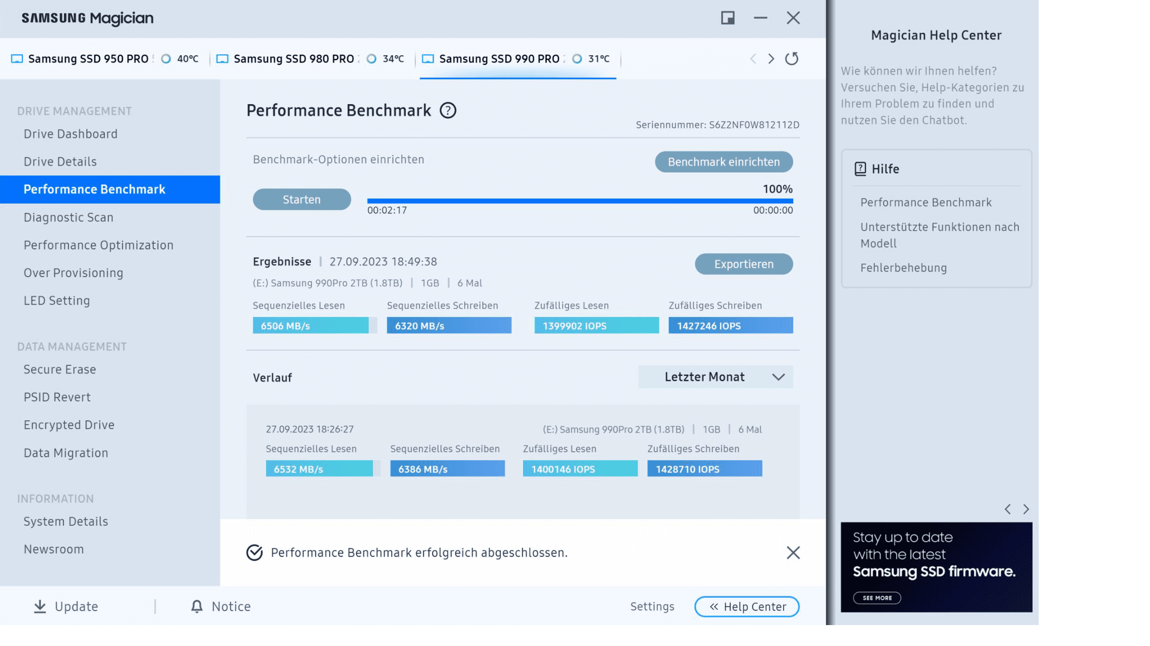The width and height of the screenshot is (1150, 646).
Task: Open Diagnostic Scan in sidebar
Action: (68, 217)
